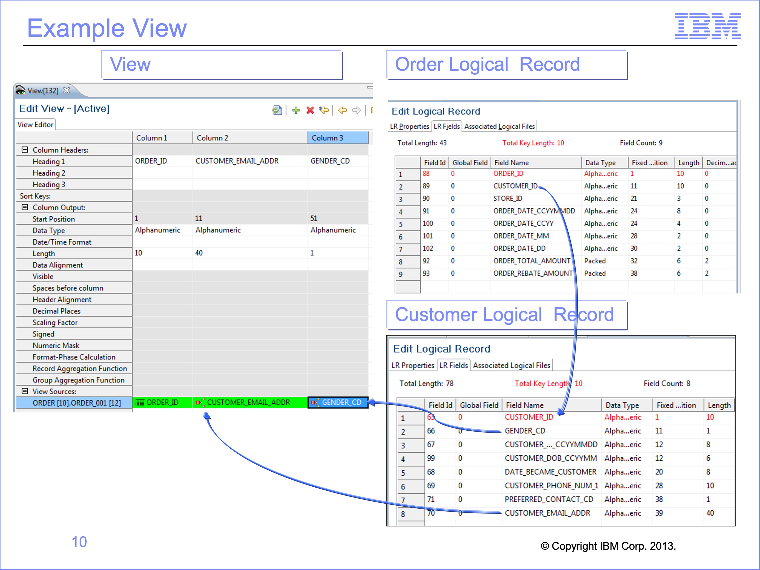Collapse the Column Headers section

[x=25, y=150]
